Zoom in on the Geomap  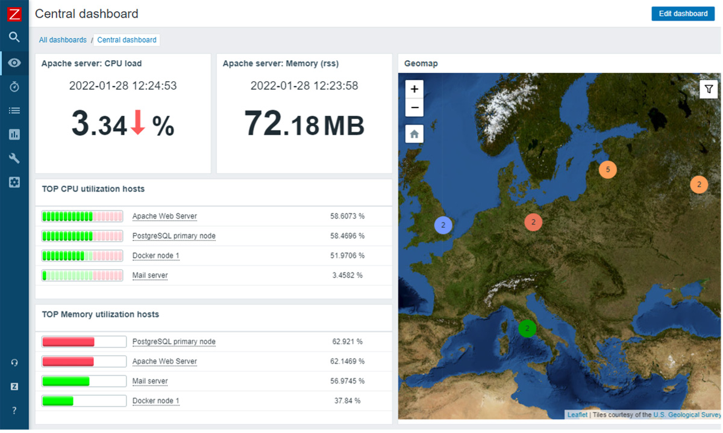pos(414,88)
